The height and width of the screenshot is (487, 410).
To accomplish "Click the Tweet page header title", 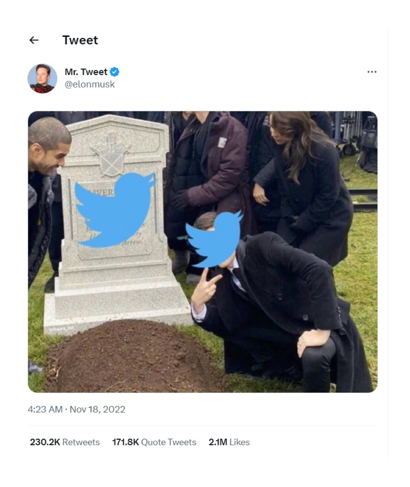I will 80,40.
